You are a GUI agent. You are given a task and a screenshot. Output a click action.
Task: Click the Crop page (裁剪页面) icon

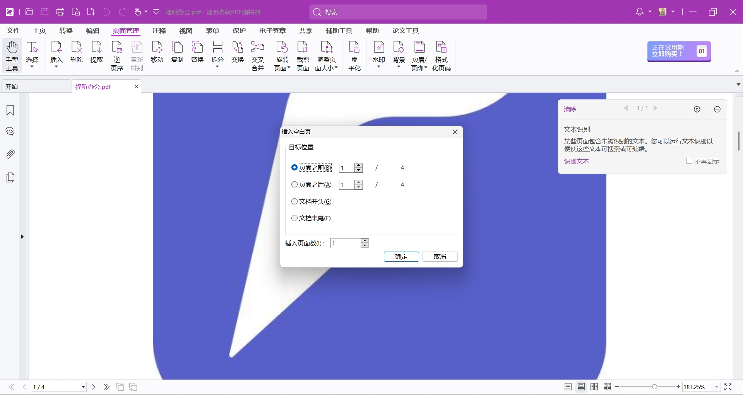303,56
